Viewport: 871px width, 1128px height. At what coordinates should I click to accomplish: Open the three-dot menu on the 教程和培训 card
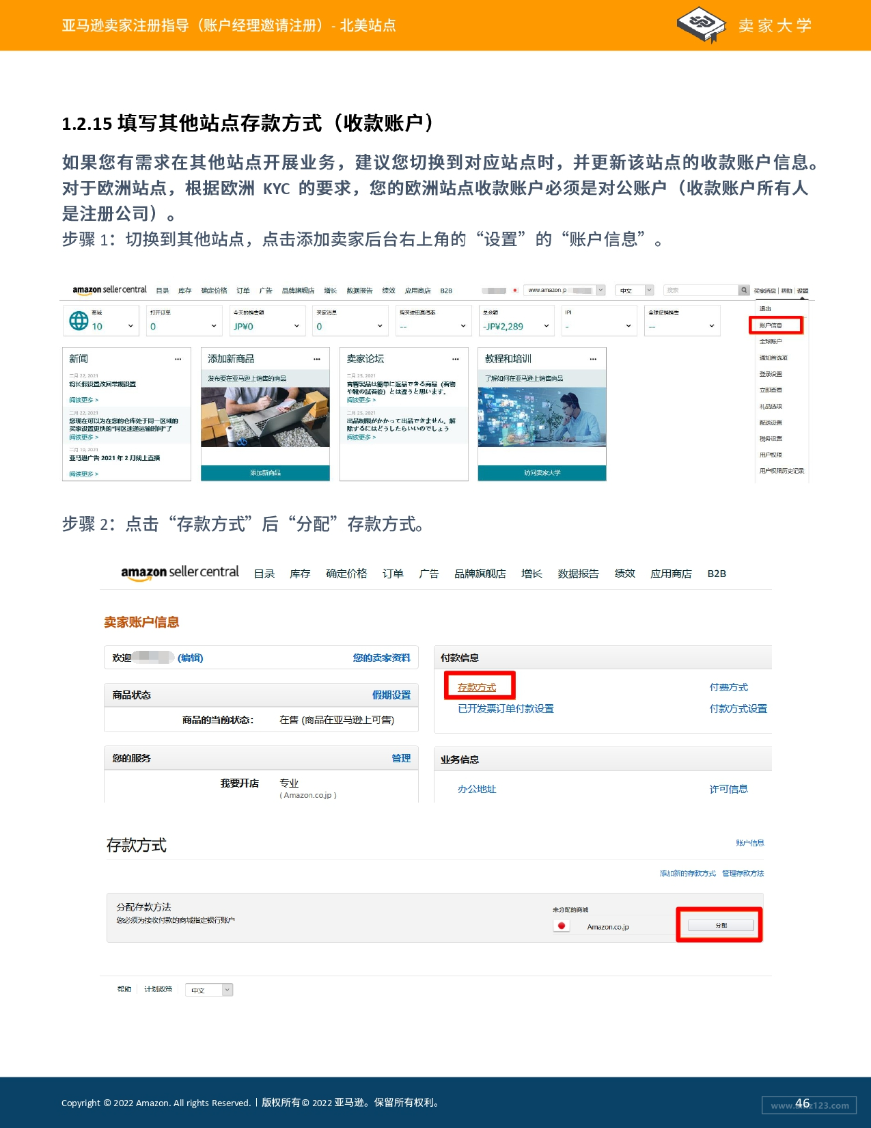click(594, 359)
